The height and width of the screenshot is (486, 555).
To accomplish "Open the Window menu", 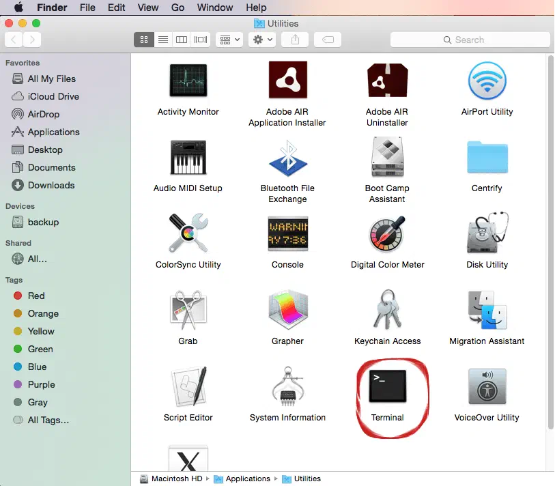I will [x=215, y=8].
